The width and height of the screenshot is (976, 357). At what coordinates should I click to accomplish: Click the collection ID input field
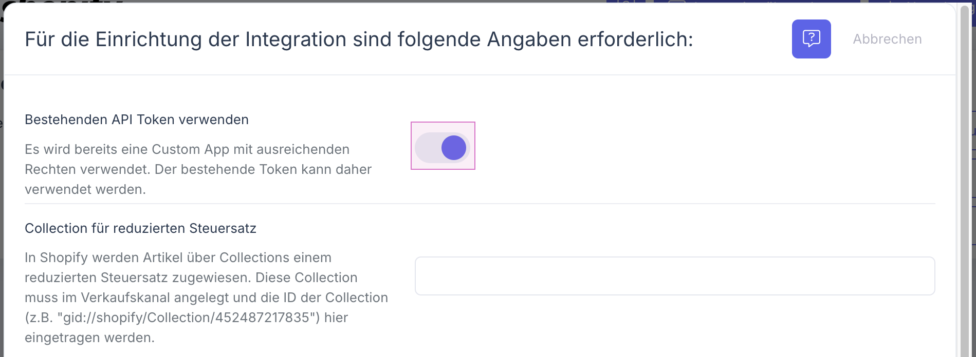[x=674, y=276]
